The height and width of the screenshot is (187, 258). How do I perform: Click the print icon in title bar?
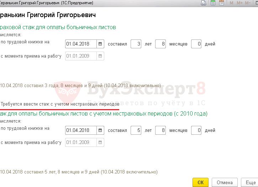pyautogui.click(x=204, y=3)
